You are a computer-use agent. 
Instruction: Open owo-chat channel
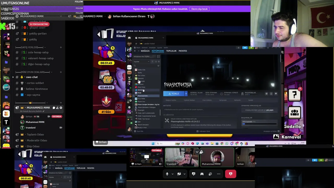pos(32,77)
